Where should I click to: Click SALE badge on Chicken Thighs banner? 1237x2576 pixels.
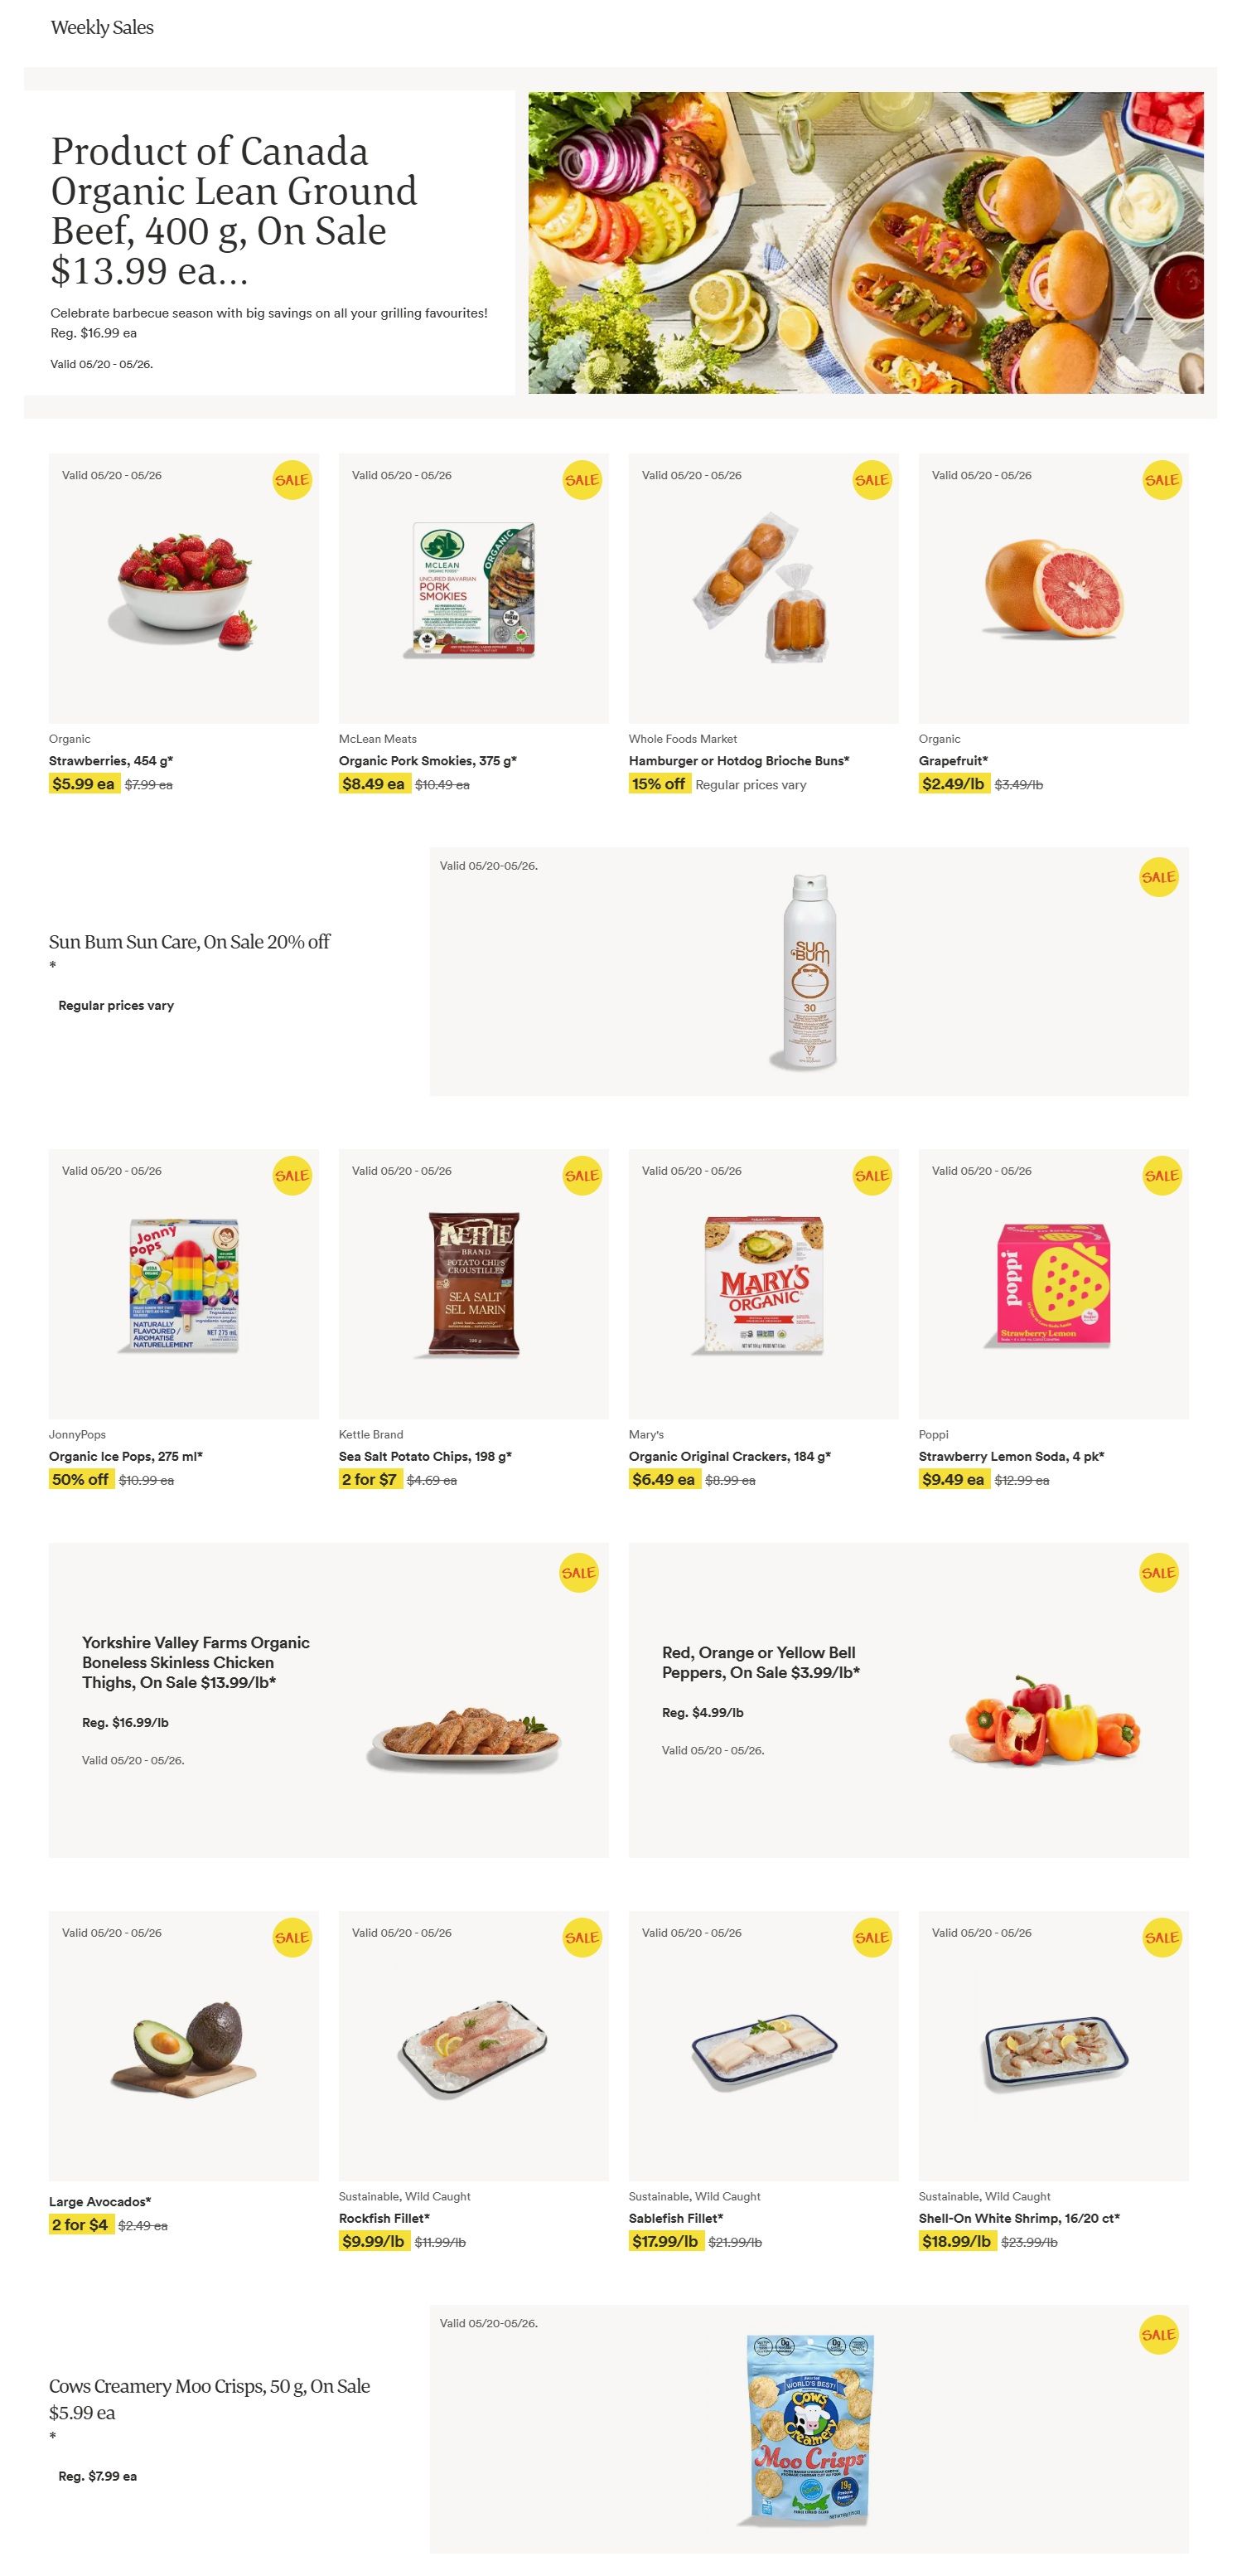click(578, 1573)
